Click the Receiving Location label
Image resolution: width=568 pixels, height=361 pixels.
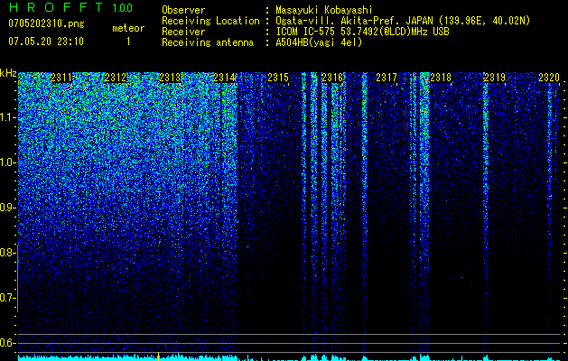click(x=210, y=21)
